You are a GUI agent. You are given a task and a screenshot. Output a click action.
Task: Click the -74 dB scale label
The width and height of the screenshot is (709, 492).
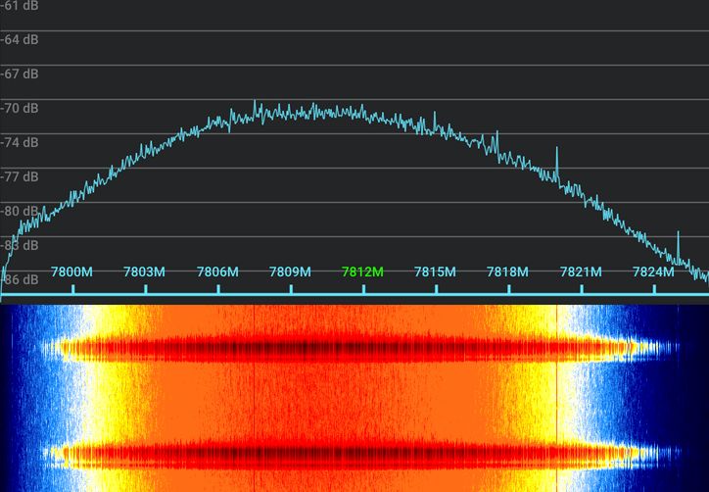pyautogui.click(x=20, y=142)
